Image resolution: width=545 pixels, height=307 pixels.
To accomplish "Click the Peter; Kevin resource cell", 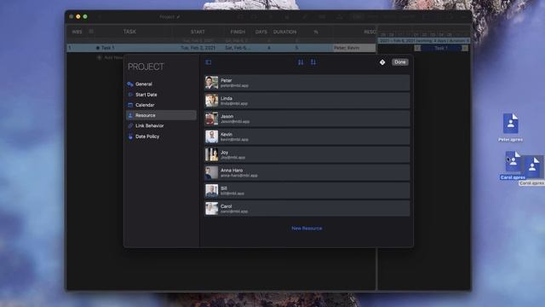I will coord(354,48).
